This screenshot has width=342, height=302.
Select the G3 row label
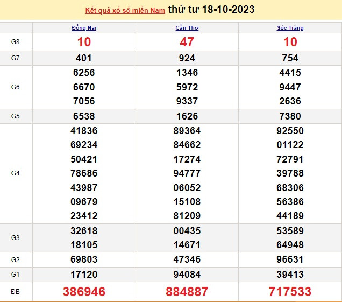[15, 237]
